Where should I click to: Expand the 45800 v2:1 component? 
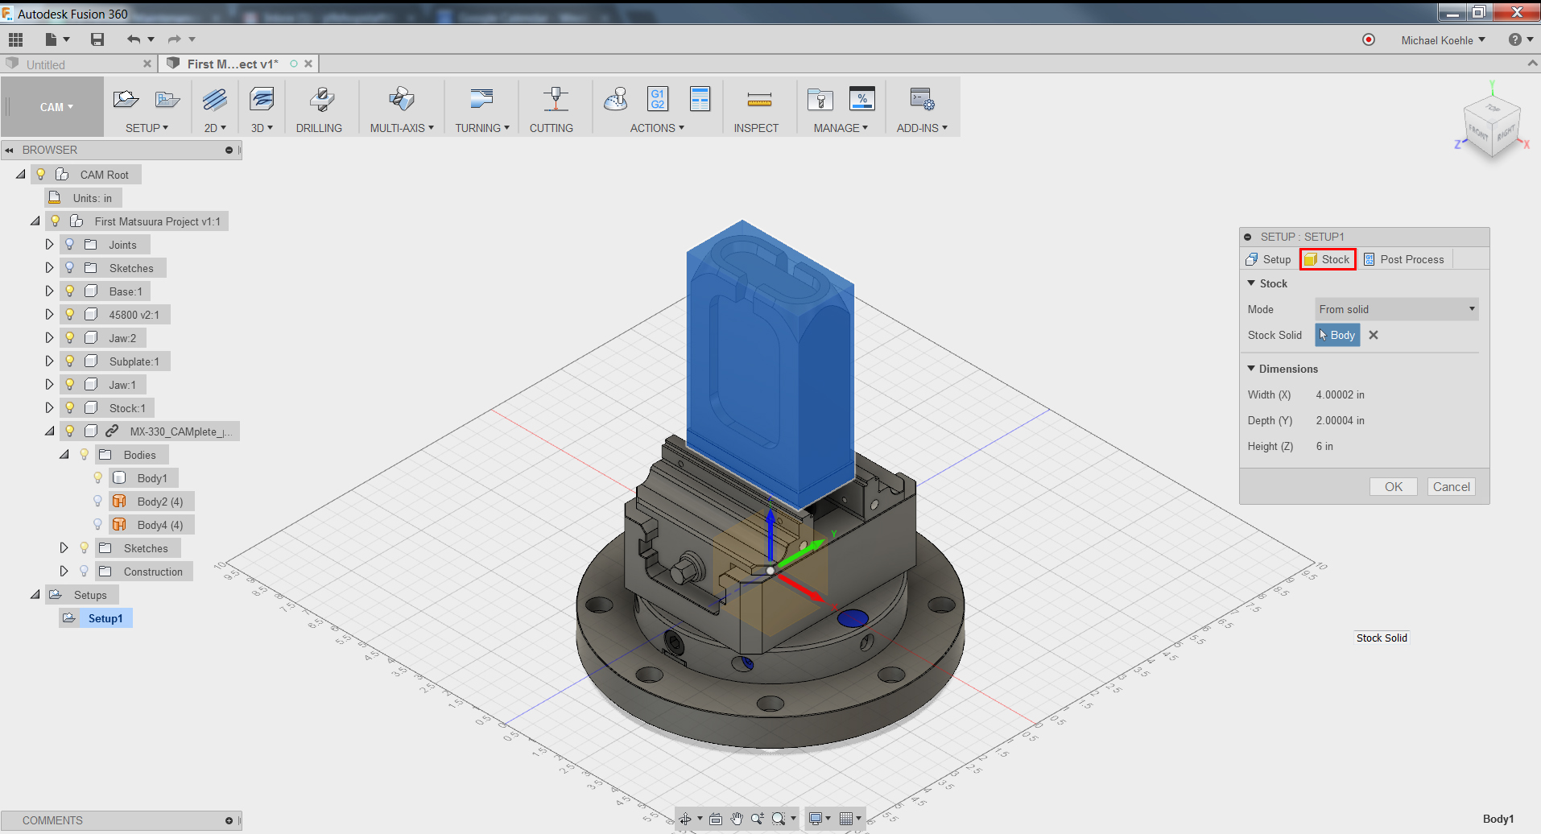49,314
